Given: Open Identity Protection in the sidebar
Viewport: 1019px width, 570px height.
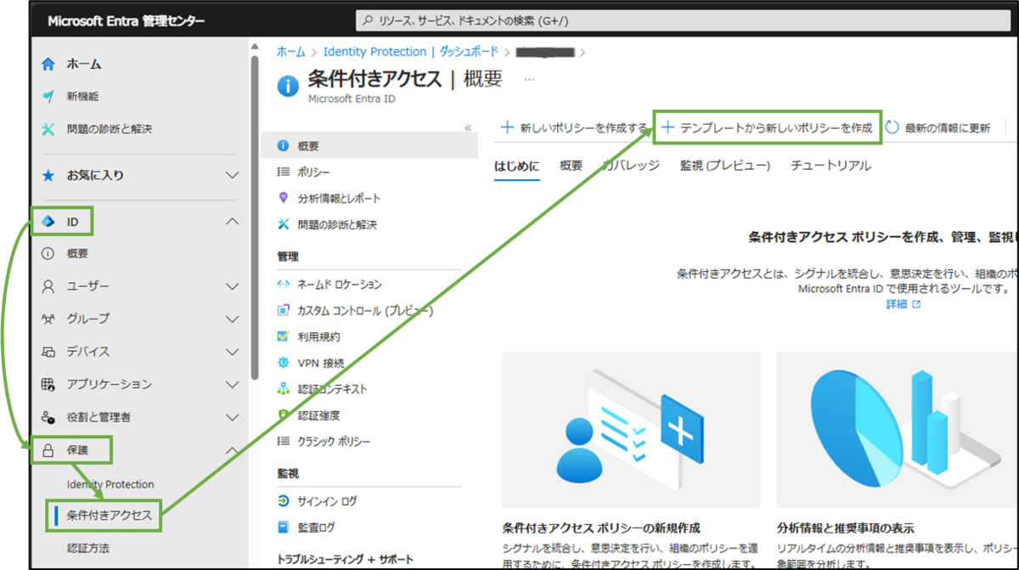Looking at the screenshot, I should click(110, 484).
